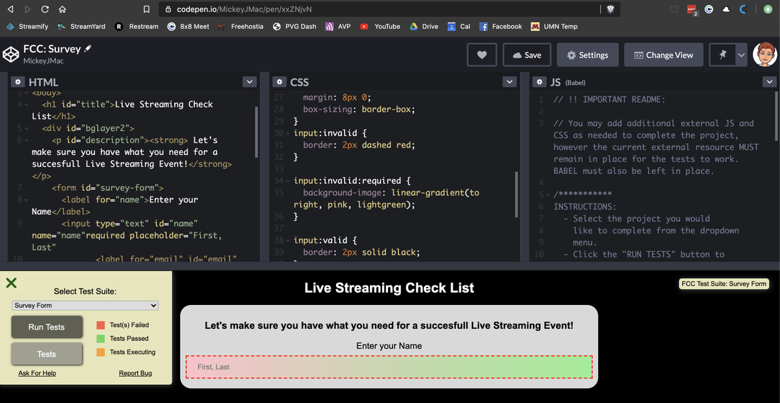Click the green up-arrow update icon
The height and width of the screenshot is (403, 780).
[x=769, y=10]
